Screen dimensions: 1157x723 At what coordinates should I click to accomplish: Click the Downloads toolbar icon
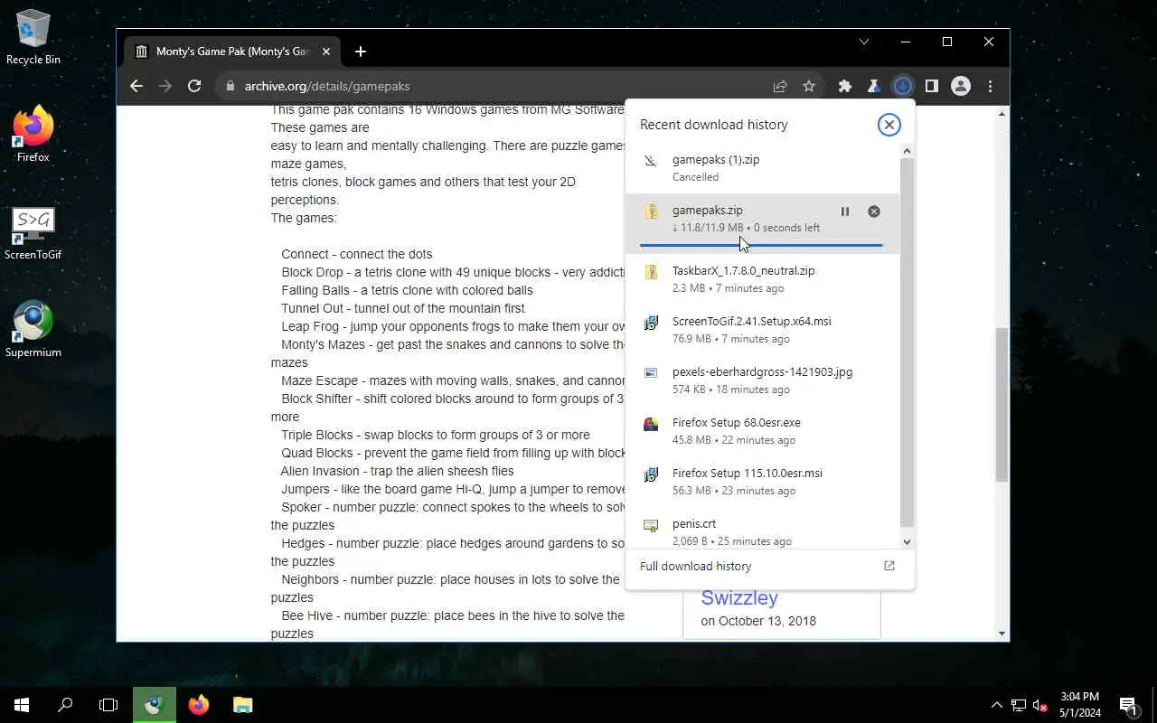pos(902,86)
